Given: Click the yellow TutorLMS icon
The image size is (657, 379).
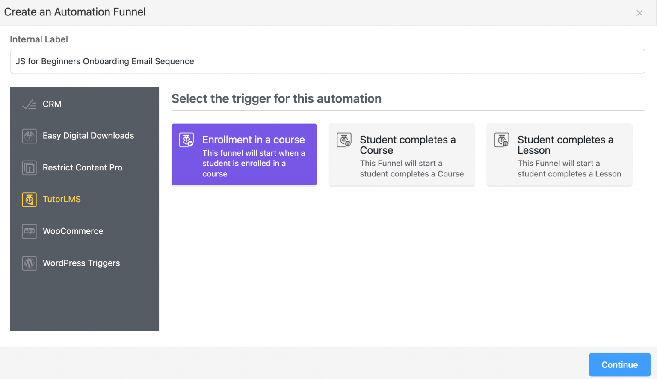Looking at the screenshot, I should (x=29, y=200).
